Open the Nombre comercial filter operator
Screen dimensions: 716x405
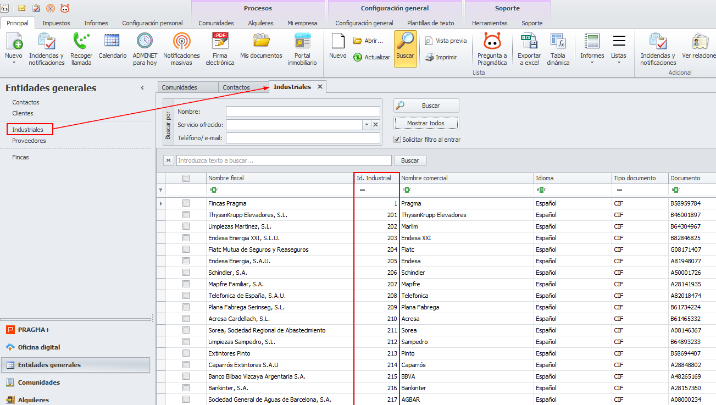[407, 190]
